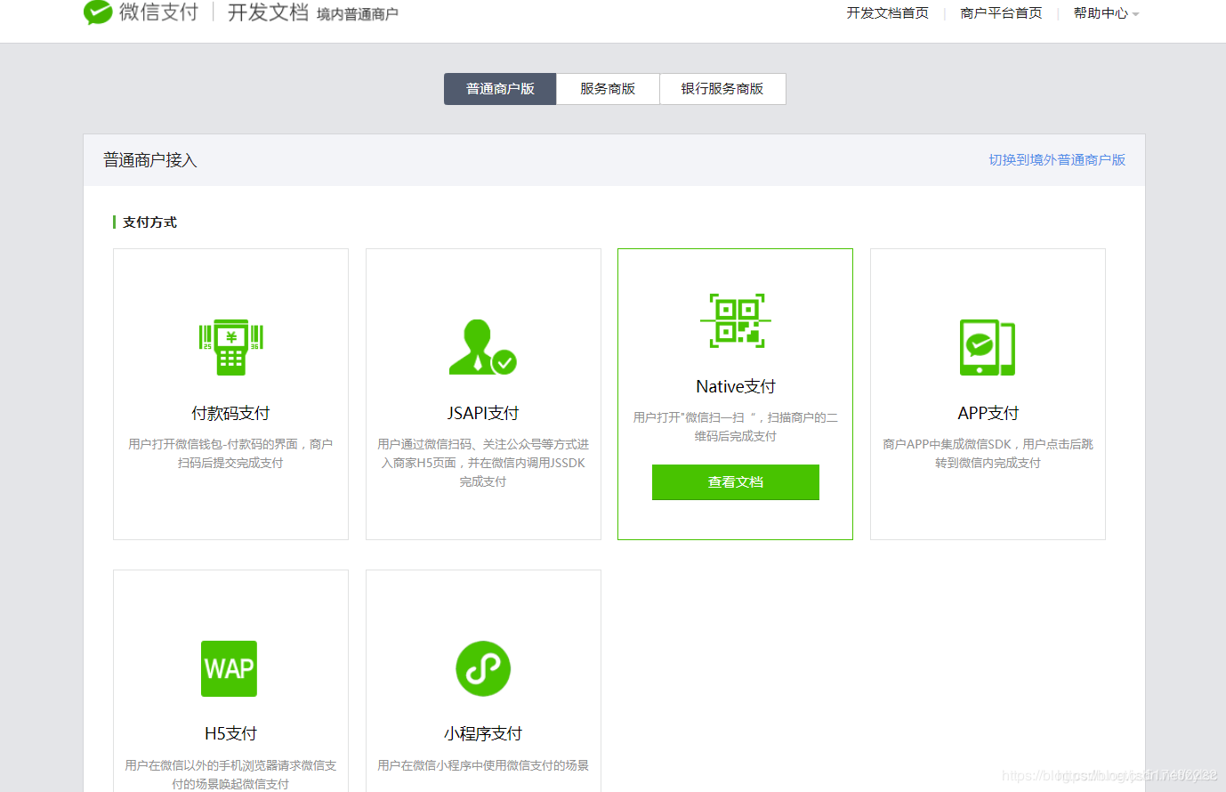Select the Native支付 title
Image resolution: width=1226 pixels, height=792 pixels.
point(736,386)
